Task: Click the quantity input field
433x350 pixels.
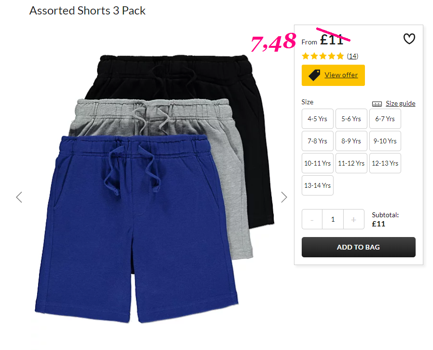Action: [x=333, y=219]
